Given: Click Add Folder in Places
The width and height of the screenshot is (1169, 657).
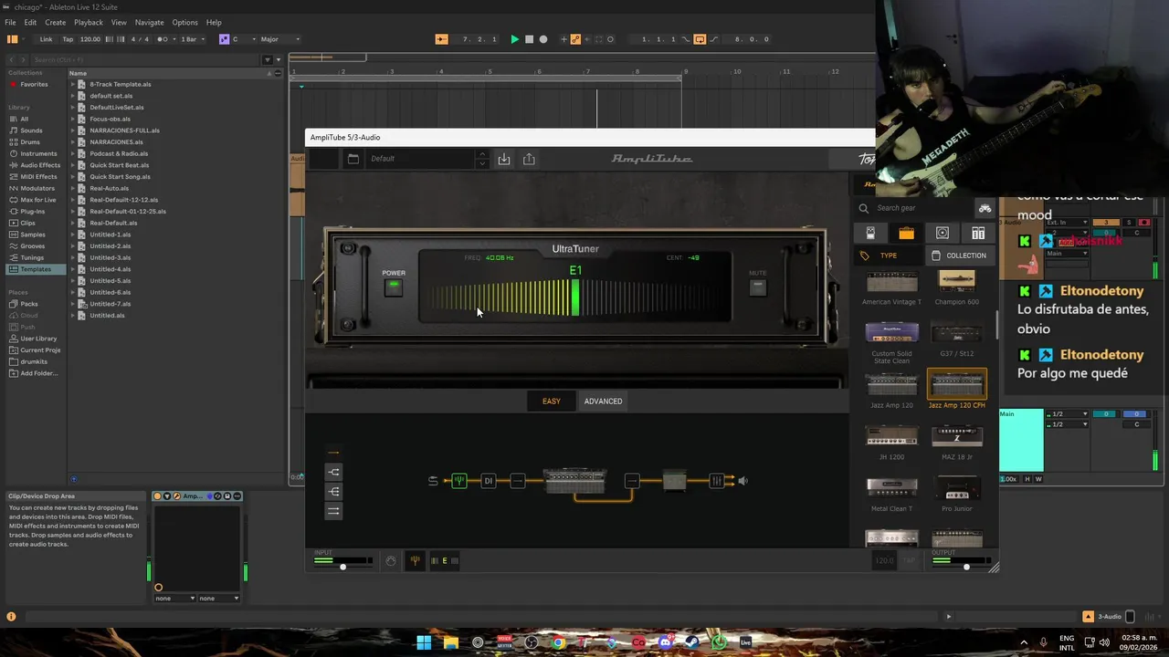Looking at the screenshot, I should [x=37, y=373].
